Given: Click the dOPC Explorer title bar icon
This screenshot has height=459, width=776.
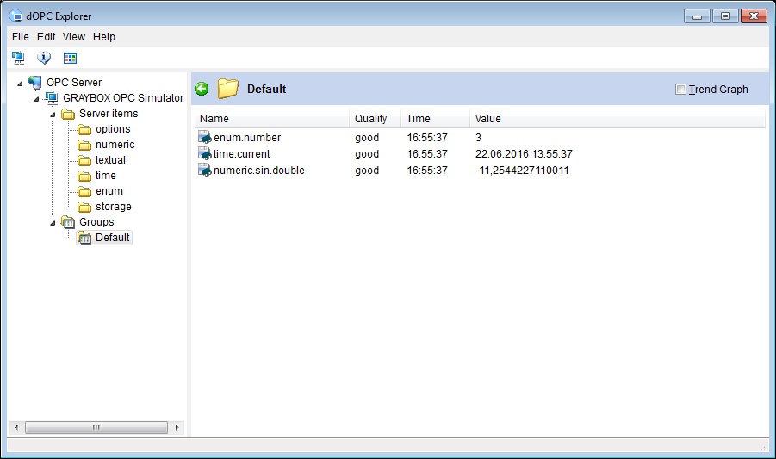Looking at the screenshot, I should point(16,16).
